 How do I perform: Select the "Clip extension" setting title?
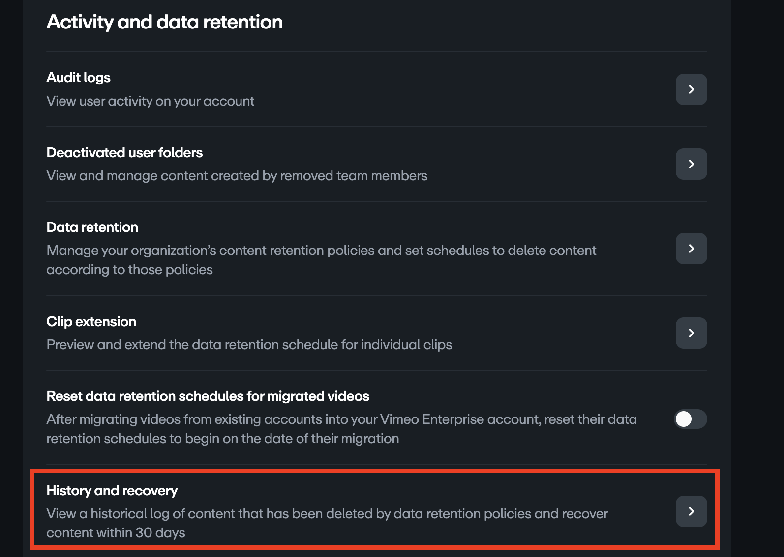[91, 322]
